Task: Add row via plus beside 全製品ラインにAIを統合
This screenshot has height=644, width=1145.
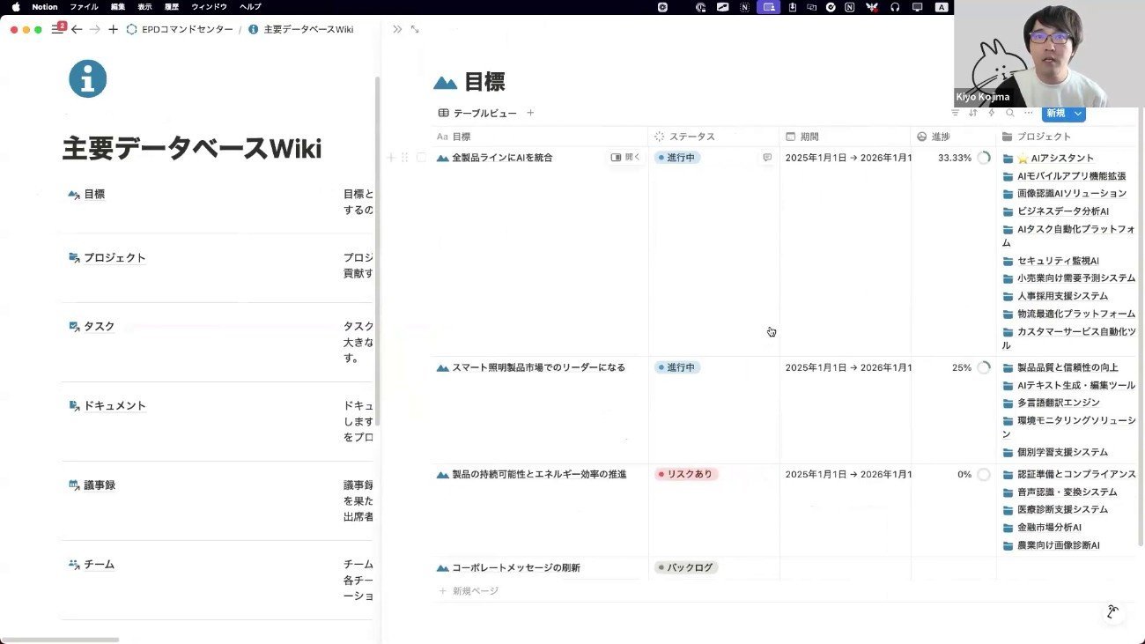Action: 391,158
